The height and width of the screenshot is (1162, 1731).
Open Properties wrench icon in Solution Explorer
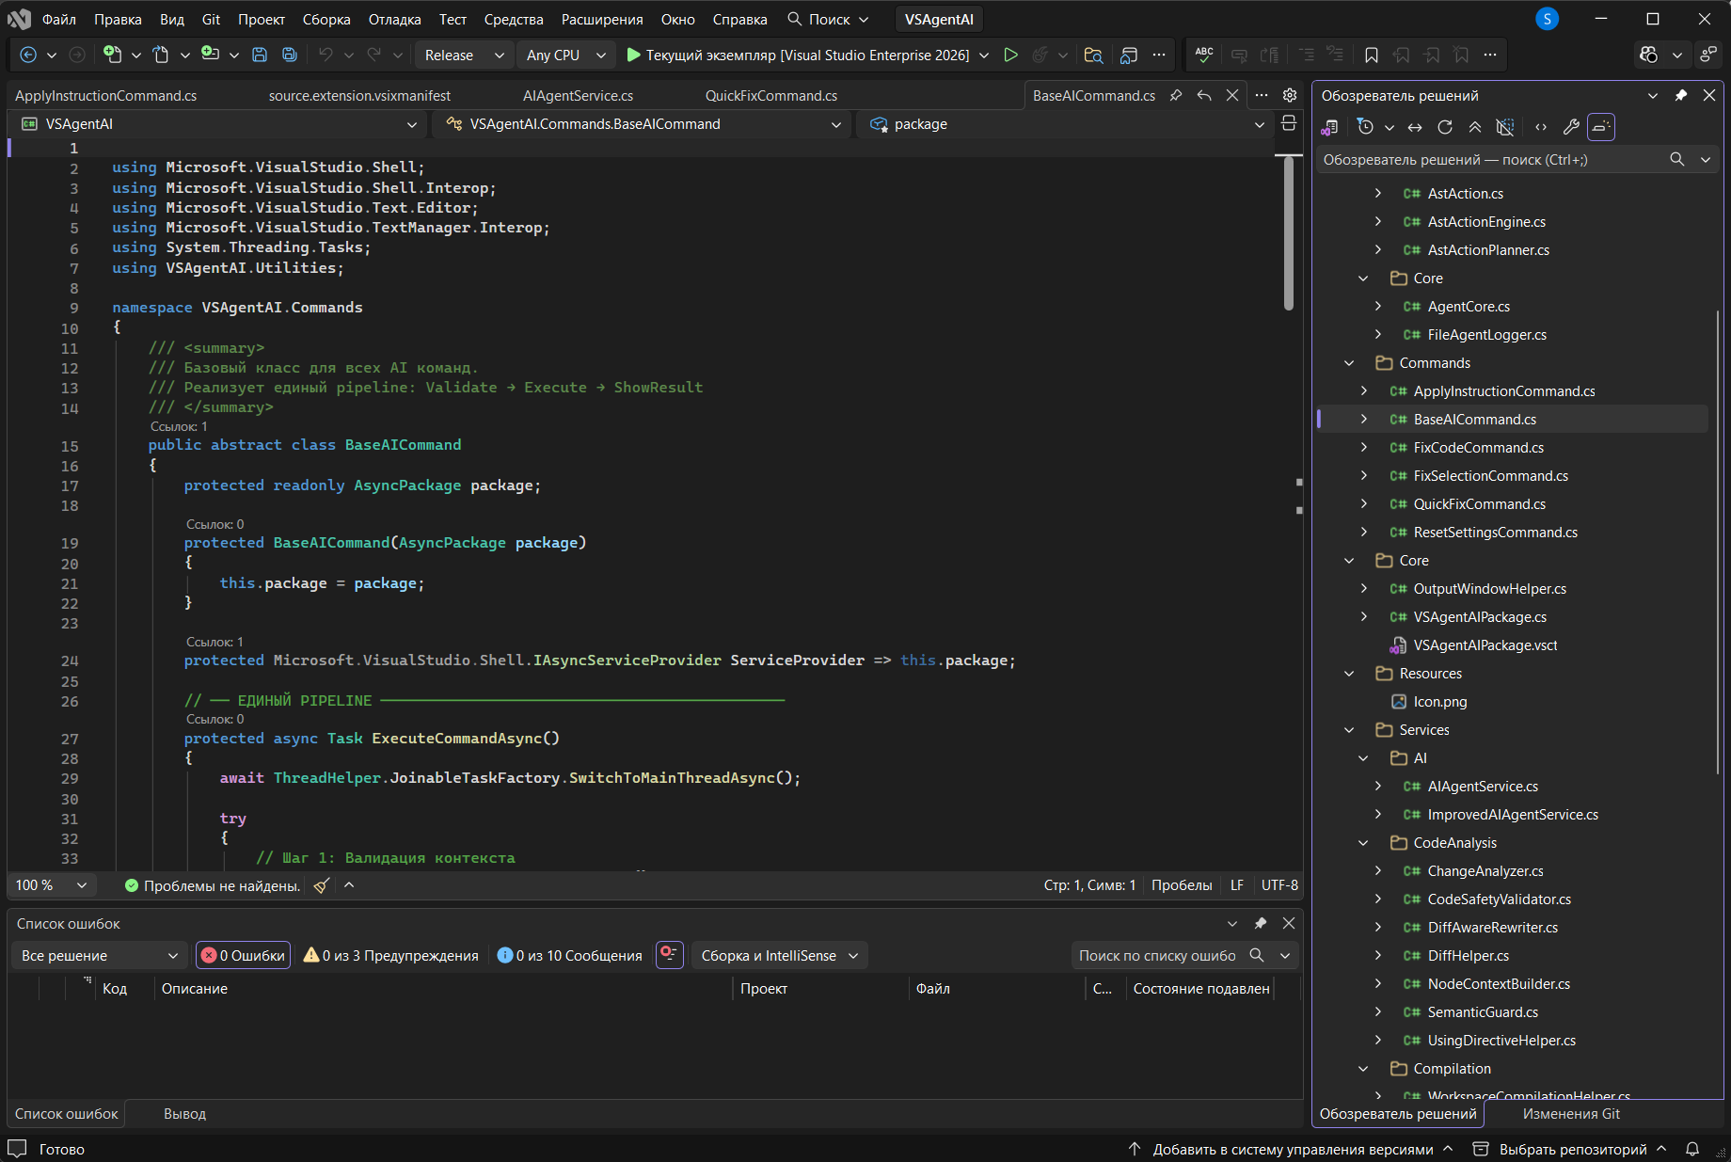tap(1571, 127)
